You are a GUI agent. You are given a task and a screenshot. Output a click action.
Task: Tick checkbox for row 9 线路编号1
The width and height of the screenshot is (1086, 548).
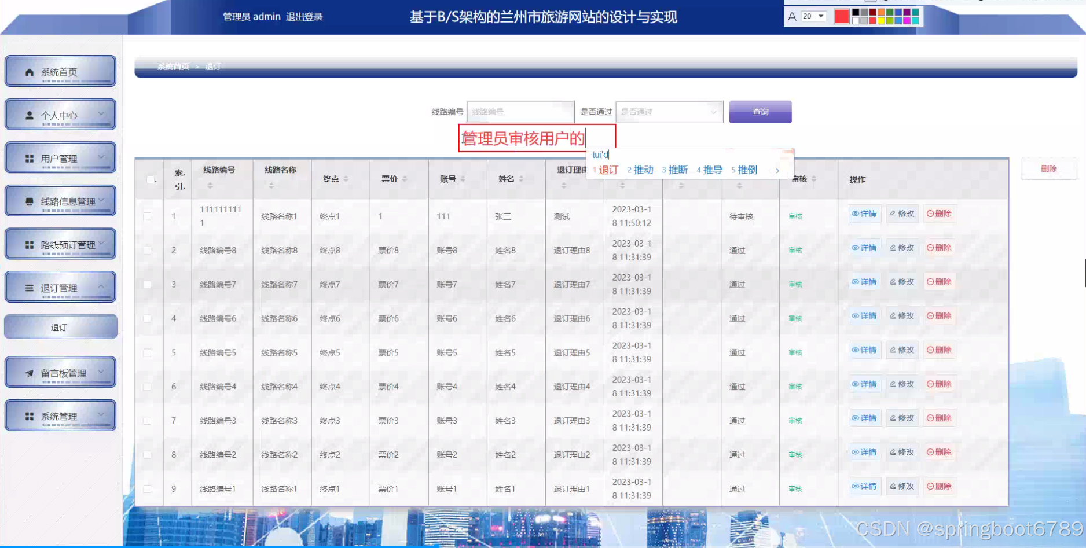pyautogui.click(x=147, y=489)
